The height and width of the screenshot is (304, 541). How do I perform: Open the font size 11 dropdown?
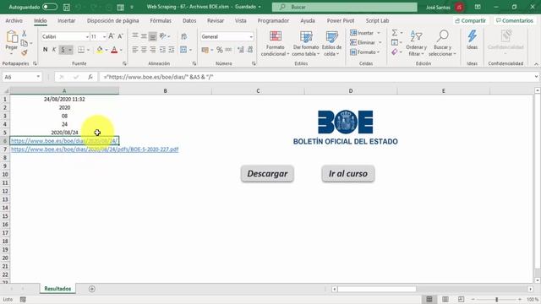coord(104,36)
